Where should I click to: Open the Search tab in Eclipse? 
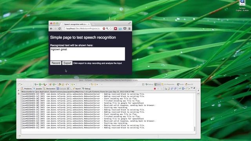(x=77, y=89)
